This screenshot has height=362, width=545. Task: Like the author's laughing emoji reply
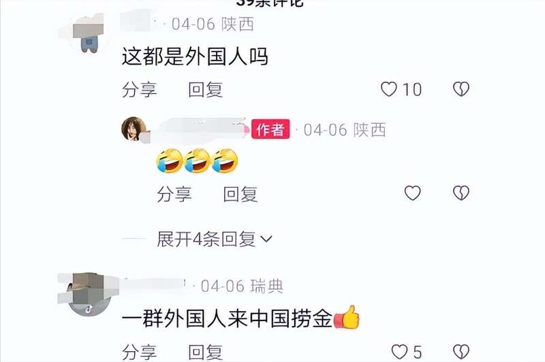pyautogui.click(x=413, y=193)
